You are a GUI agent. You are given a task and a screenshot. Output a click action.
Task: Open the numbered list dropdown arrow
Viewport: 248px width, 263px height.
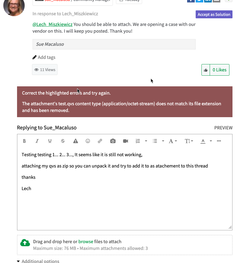tap(146, 141)
